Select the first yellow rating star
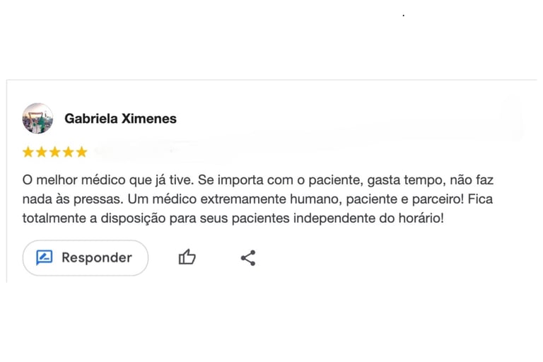The image size is (543, 362). (28, 152)
